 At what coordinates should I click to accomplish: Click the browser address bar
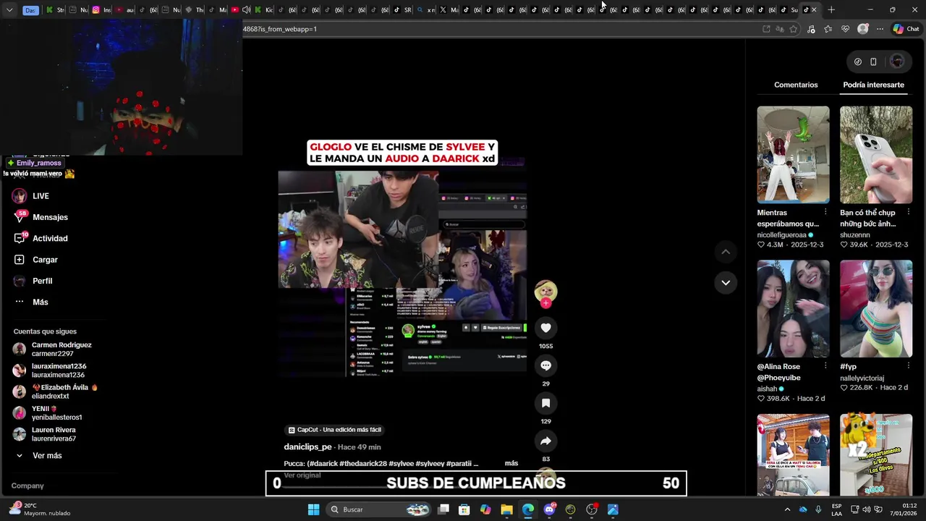pyautogui.click(x=499, y=29)
